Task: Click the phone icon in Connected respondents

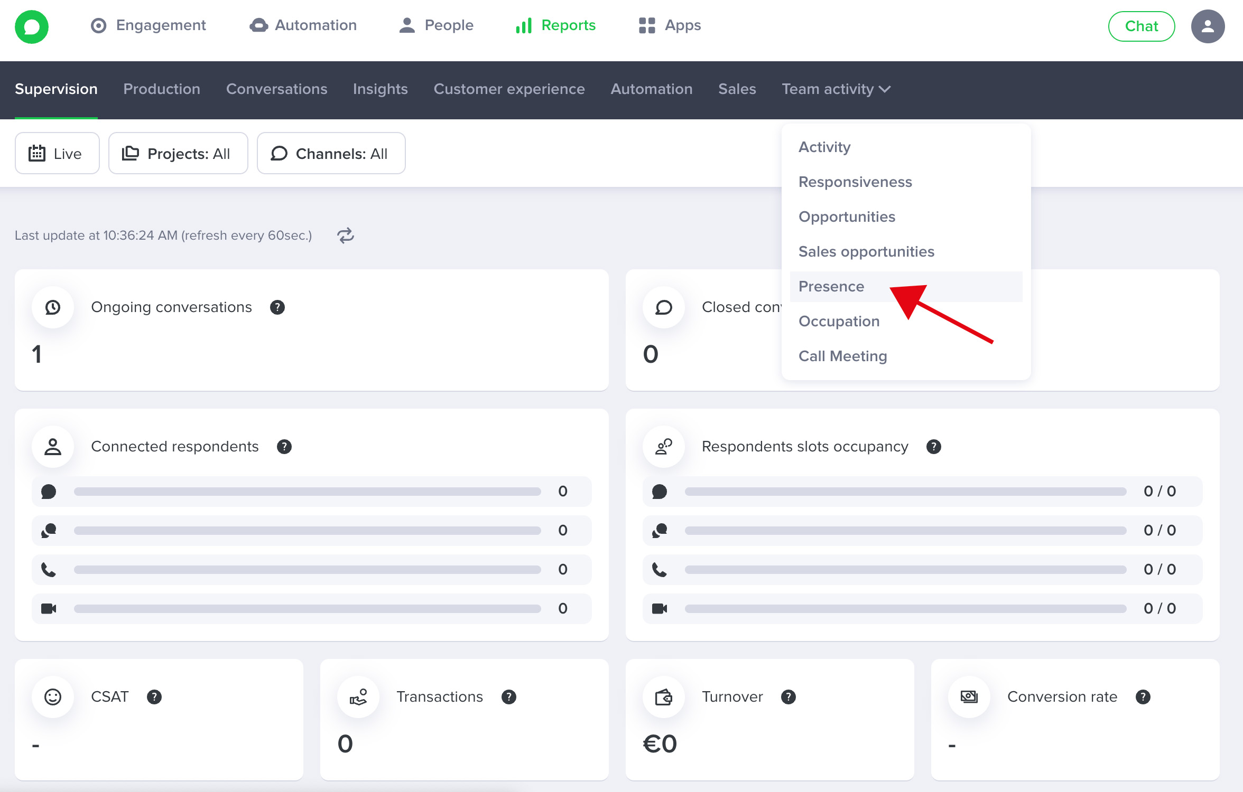Action: pos(49,570)
